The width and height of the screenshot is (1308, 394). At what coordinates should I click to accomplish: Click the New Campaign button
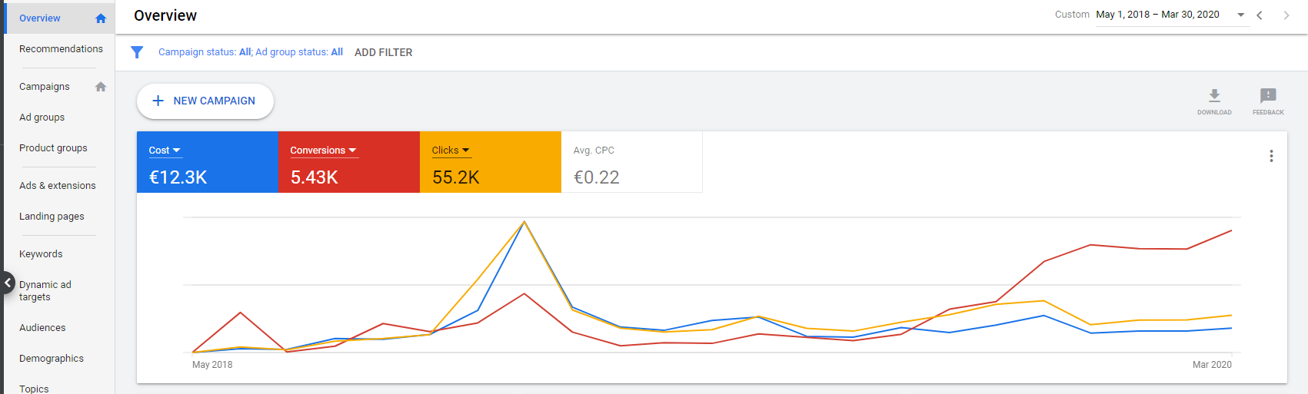pyautogui.click(x=205, y=101)
